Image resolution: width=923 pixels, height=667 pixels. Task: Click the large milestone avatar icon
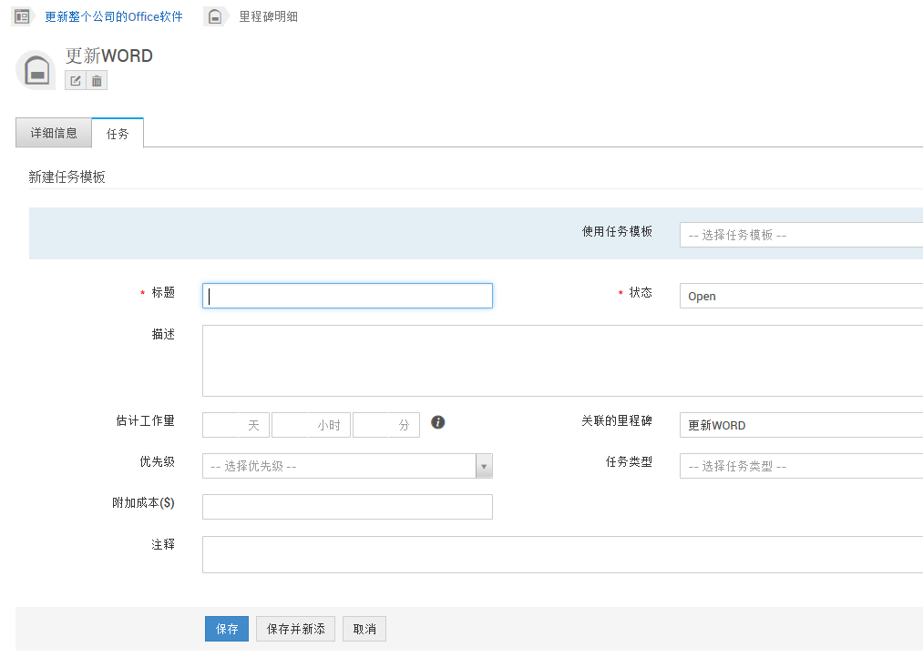click(x=36, y=70)
